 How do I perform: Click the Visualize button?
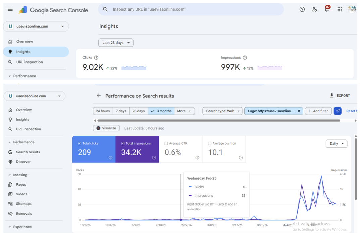click(x=106, y=128)
